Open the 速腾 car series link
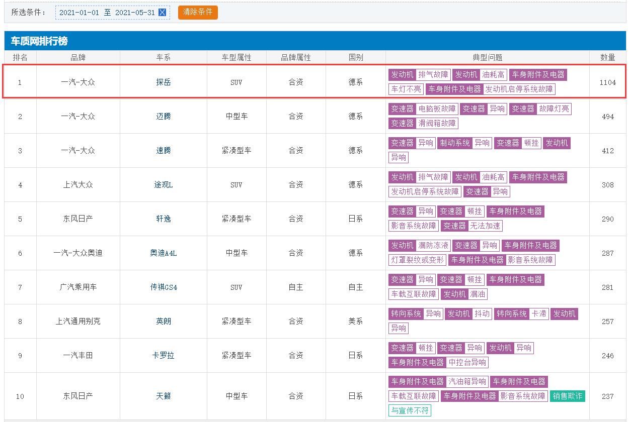Viewport: 629px width, 422px height. click(x=164, y=151)
